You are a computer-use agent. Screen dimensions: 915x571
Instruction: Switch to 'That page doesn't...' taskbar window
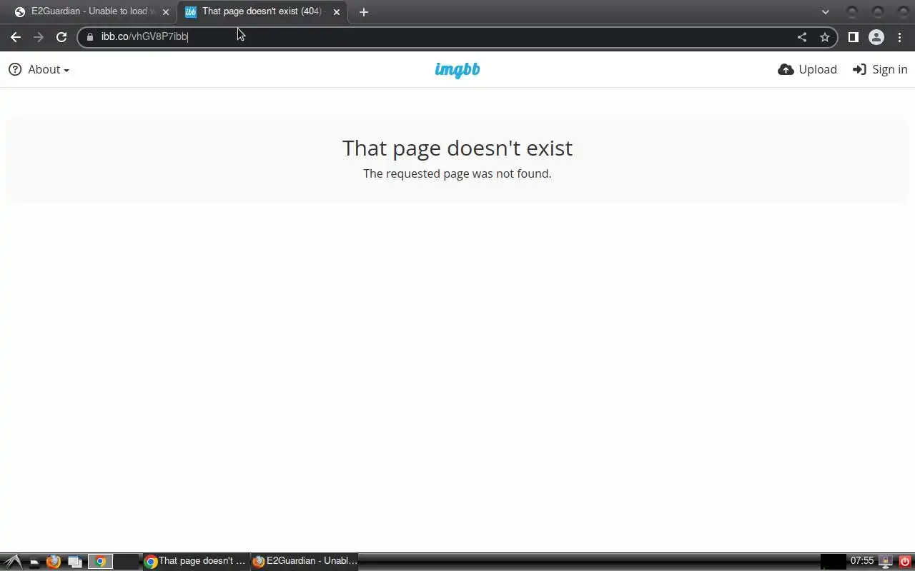(196, 562)
